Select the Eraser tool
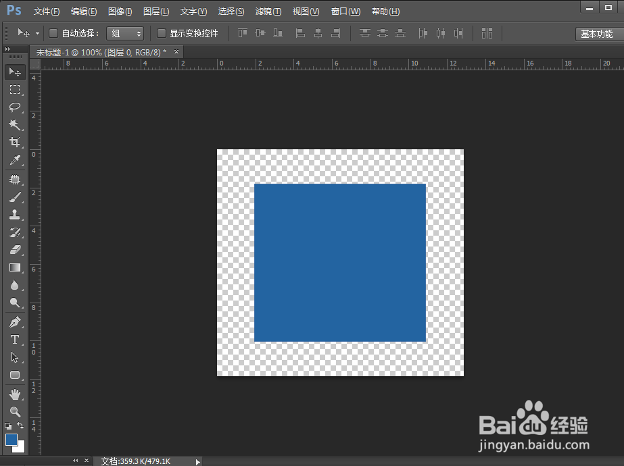The image size is (624, 466). pos(15,250)
